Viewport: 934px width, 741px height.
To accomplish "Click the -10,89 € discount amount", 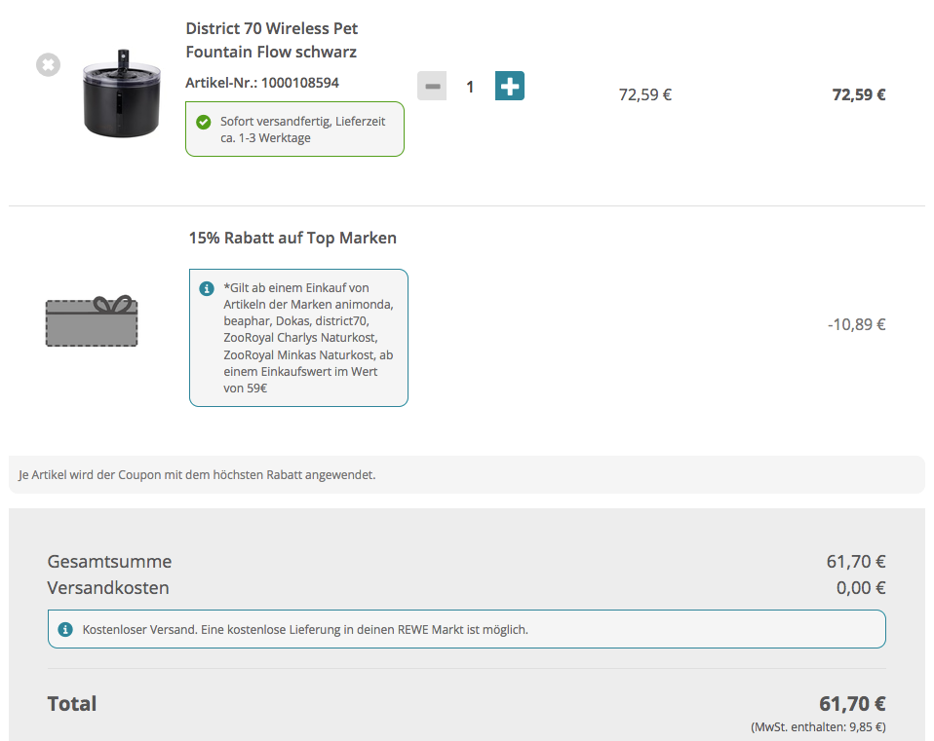I will click(856, 324).
